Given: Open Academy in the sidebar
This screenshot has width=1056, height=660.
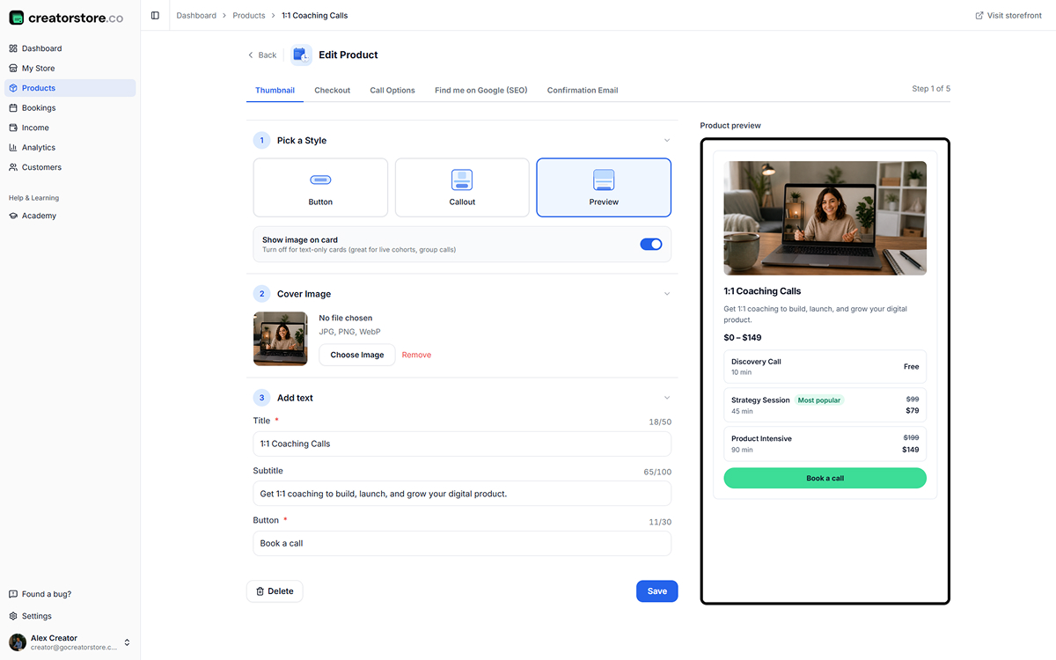Looking at the screenshot, I should pyautogui.click(x=70, y=216).
